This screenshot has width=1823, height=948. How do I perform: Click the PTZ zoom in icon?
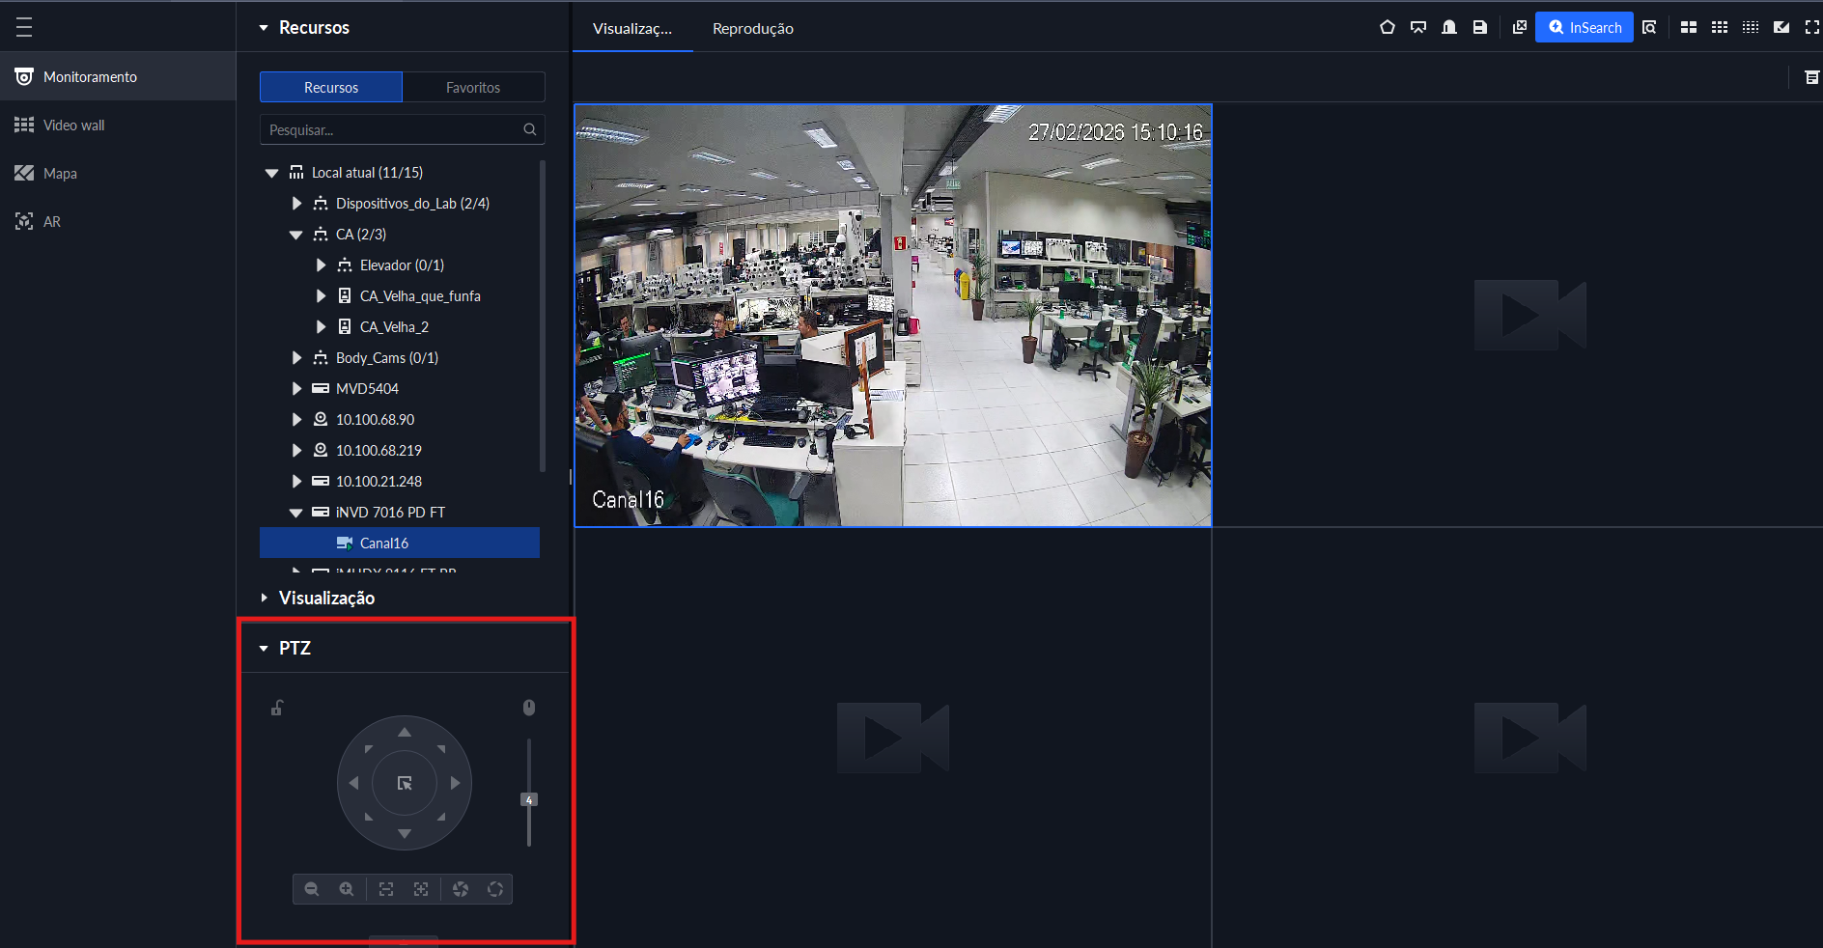pos(347,889)
